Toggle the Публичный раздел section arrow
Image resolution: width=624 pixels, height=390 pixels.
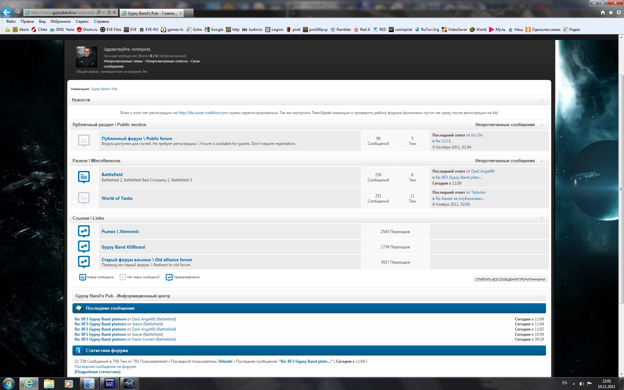click(541, 125)
